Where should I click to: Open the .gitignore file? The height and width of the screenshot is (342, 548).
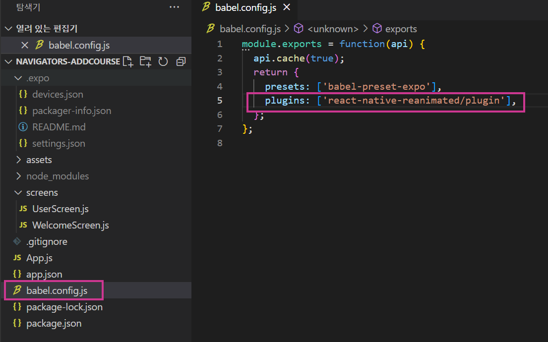click(47, 242)
